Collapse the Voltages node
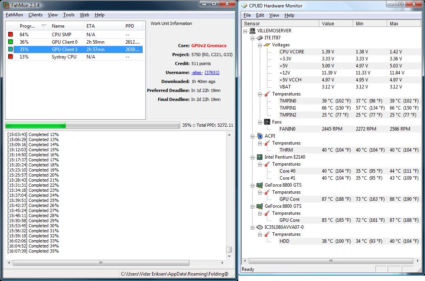 pyautogui.click(x=260, y=45)
